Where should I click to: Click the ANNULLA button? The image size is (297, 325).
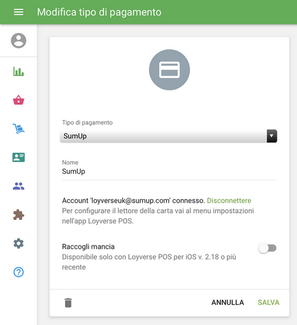[228, 302]
